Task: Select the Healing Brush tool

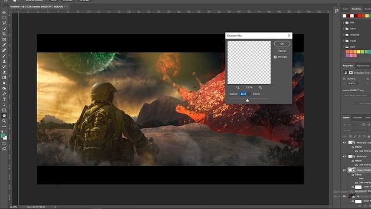Action: point(4,51)
